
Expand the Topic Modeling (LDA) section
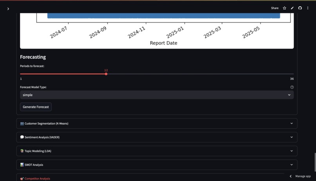click(157, 151)
